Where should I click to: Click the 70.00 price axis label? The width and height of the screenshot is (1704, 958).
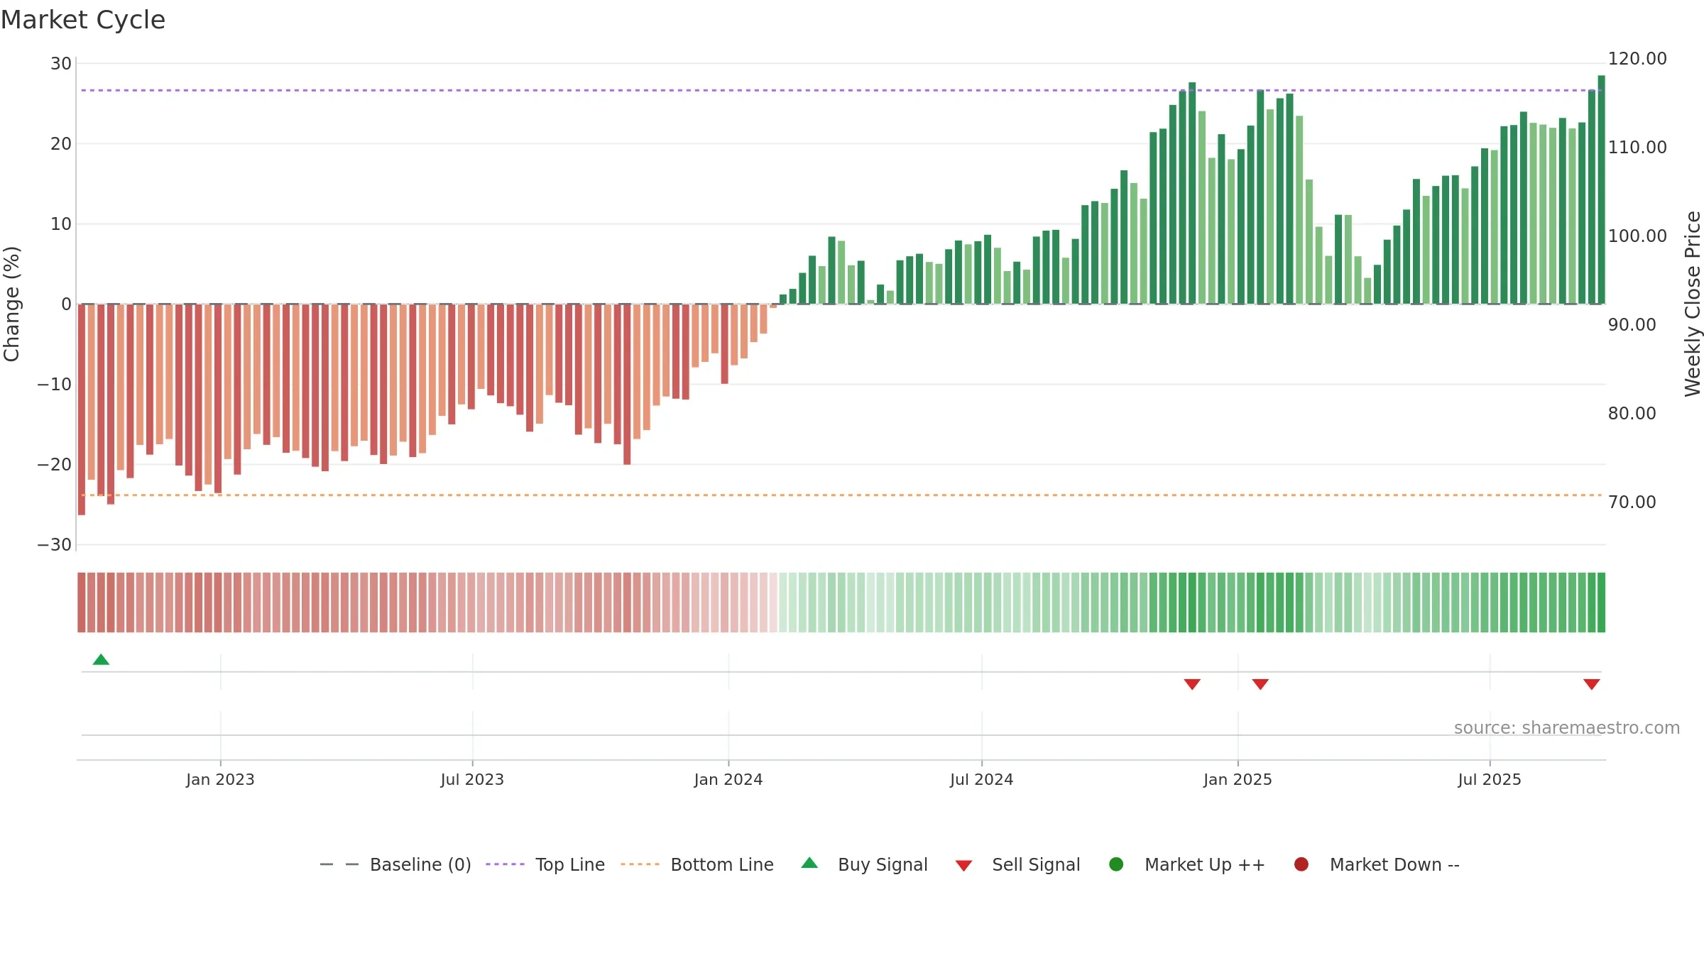pos(1632,502)
